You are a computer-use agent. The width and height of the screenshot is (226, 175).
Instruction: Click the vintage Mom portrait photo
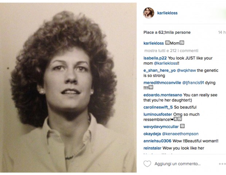pos(68,87)
